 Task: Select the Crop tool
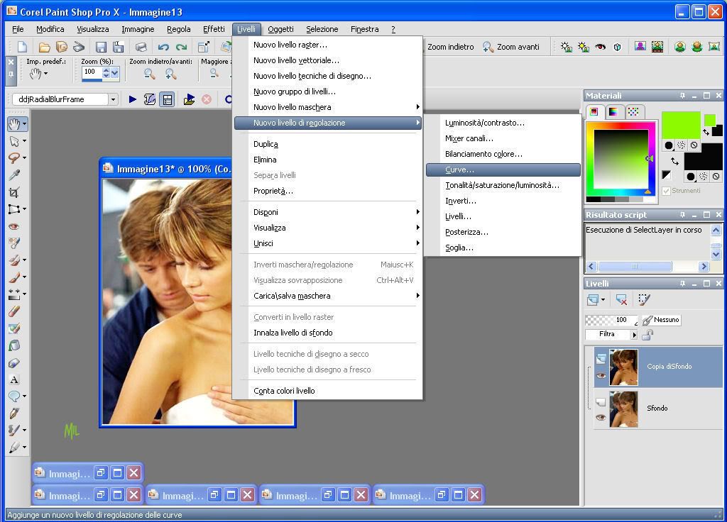coord(14,192)
